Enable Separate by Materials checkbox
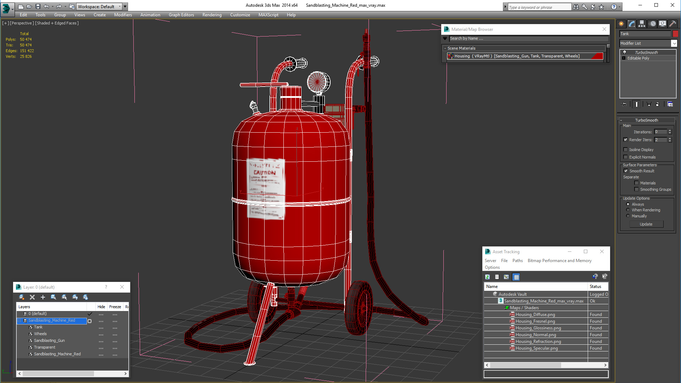 point(637,183)
